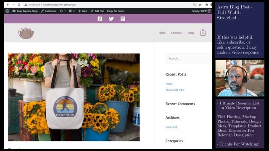The height and width of the screenshot is (151, 269).
Task: Click the tote bag featured image
Action: pyautogui.click(x=74, y=97)
